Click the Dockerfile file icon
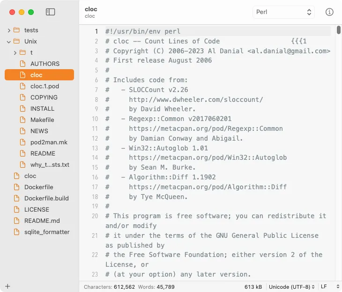 point(16,187)
